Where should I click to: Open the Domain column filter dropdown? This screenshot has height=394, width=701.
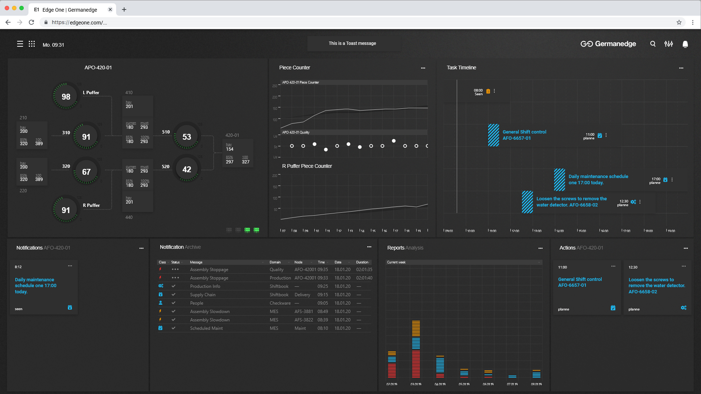pos(289,262)
